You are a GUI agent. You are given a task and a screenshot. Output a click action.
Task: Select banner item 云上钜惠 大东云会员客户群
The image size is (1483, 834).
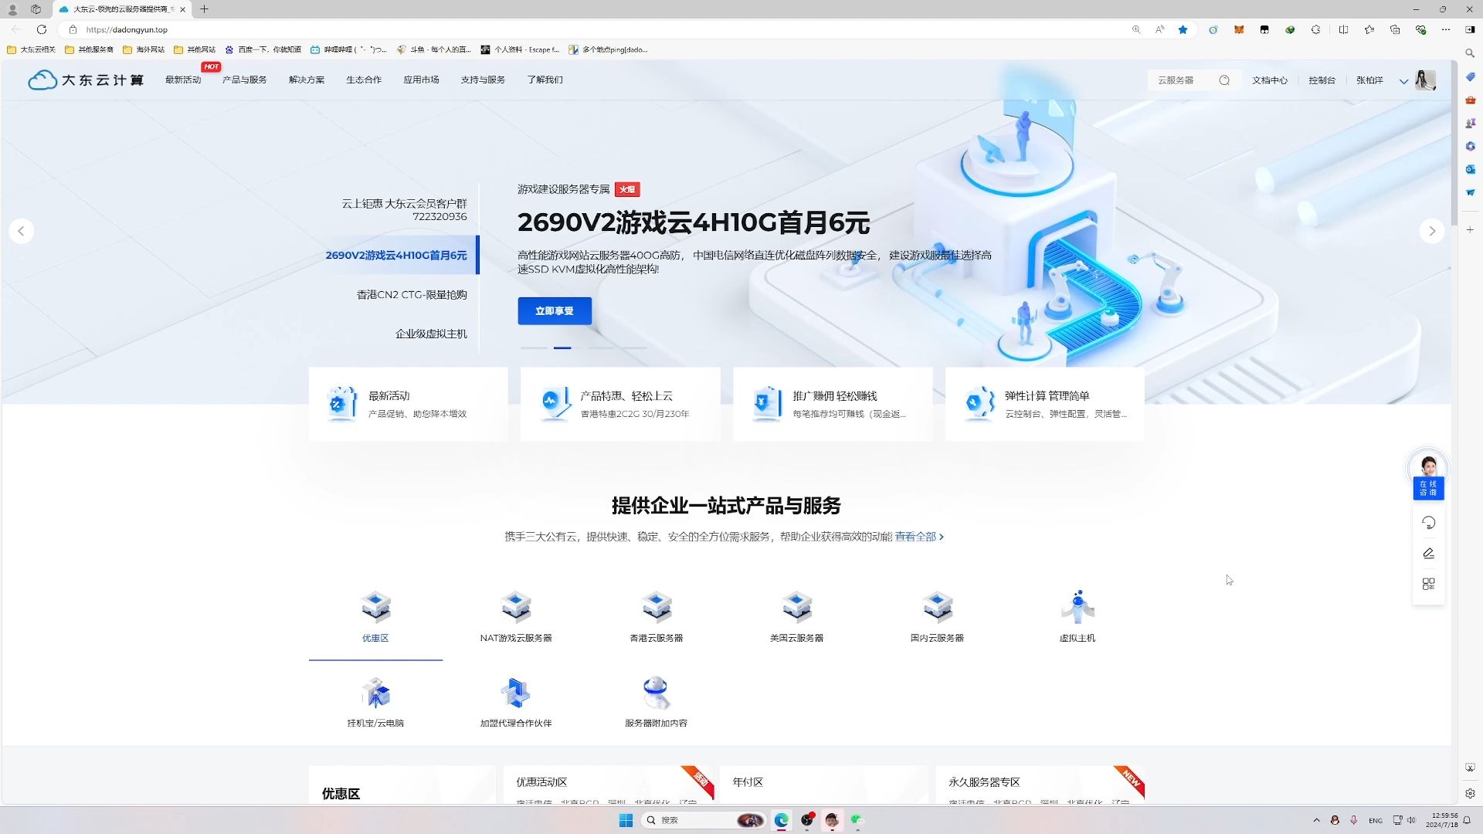[404, 210]
